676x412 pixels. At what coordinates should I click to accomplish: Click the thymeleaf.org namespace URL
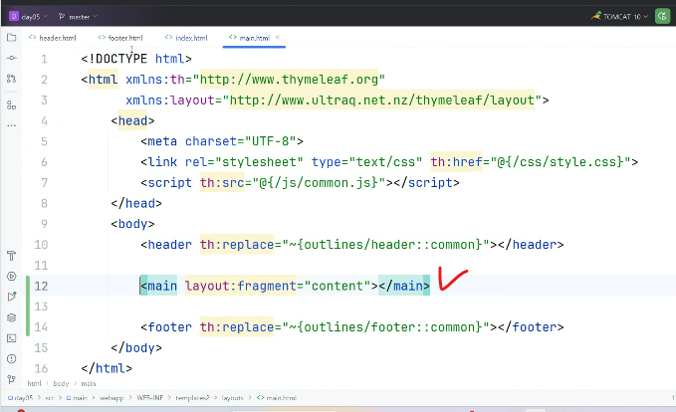(289, 80)
